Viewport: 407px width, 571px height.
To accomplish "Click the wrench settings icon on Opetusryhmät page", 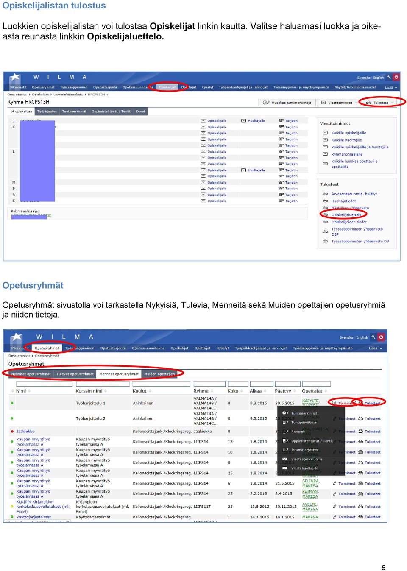I will (373, 337).
